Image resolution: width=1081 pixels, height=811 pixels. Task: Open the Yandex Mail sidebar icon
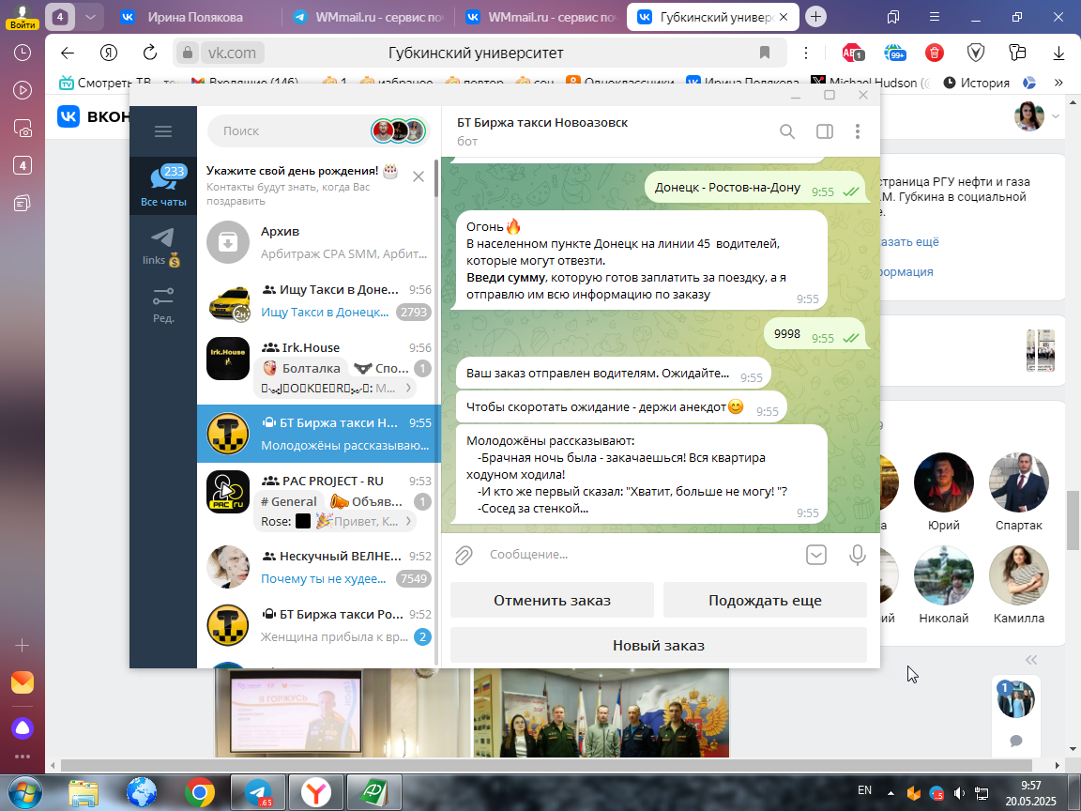pos(23,682)
